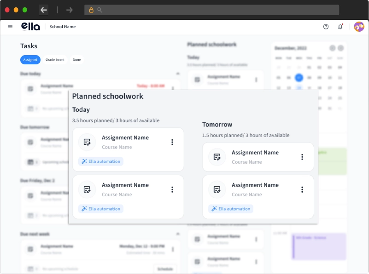
Task: Open options for Tomorrow's second assignment
Action: (302, 189)
